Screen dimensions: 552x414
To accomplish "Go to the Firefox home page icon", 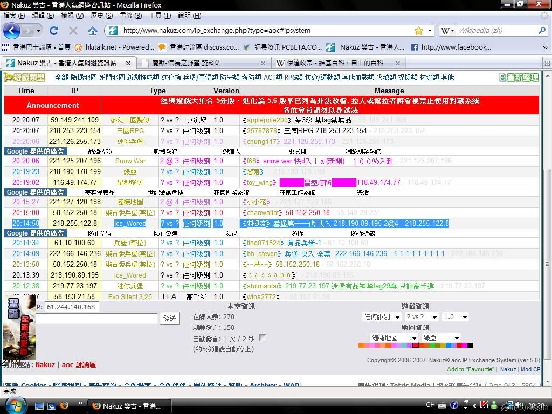I will point(93,31).
